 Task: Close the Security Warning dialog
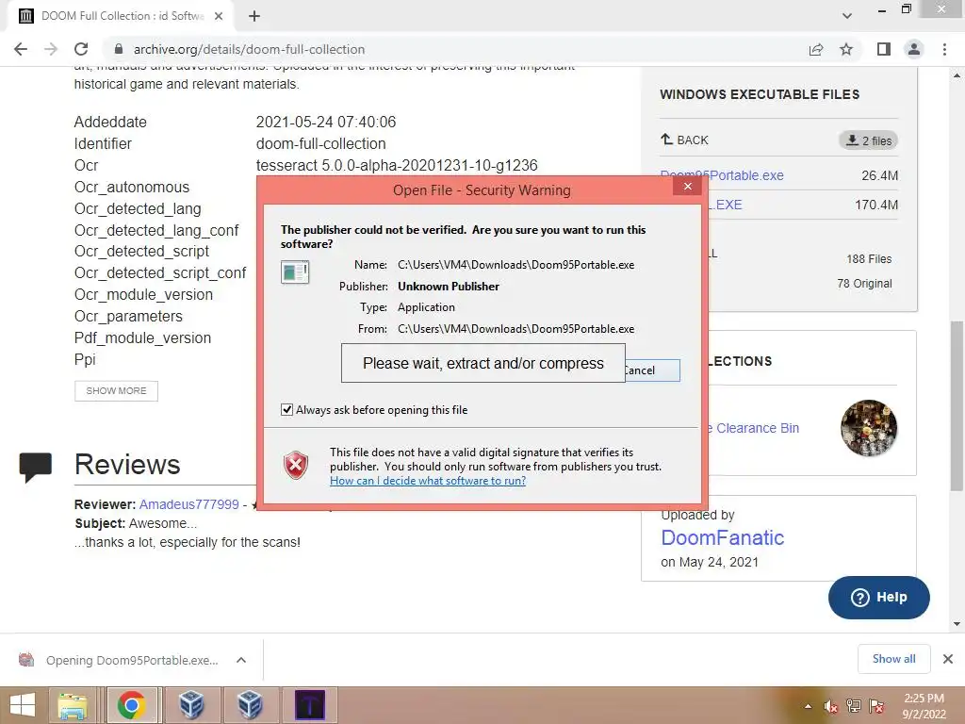[x=687, y=187]
